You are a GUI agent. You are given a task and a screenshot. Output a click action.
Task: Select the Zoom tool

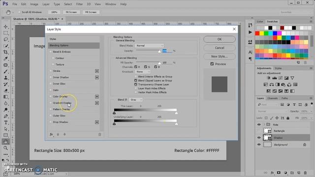[5, 148]
